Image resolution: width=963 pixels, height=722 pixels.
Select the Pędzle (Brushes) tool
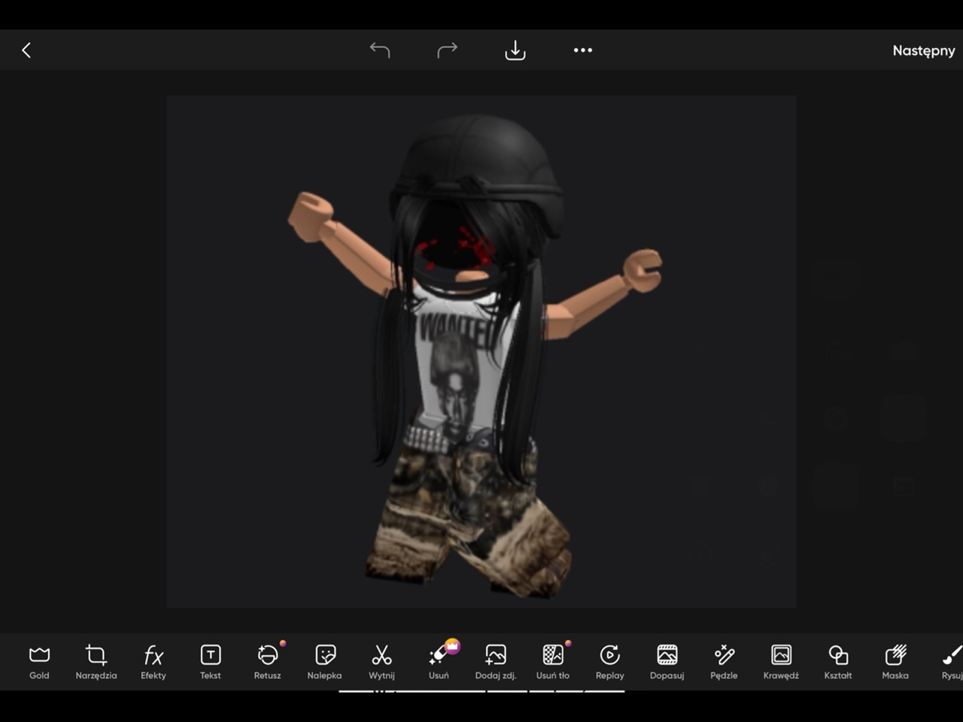click(x=724, y=660)
